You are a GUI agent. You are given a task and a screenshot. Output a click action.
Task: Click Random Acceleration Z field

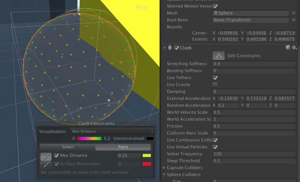(x=285, y=105)
